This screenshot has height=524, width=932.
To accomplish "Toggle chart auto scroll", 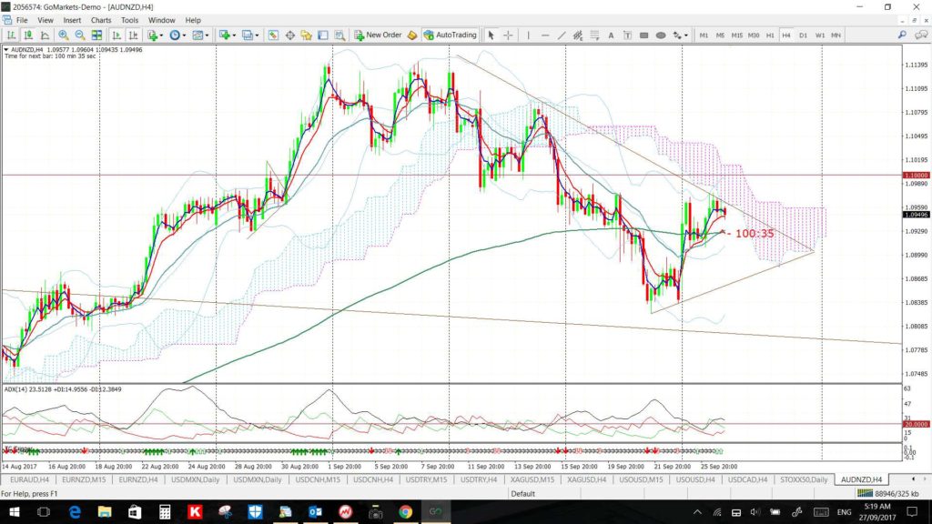I will (116, 35).
